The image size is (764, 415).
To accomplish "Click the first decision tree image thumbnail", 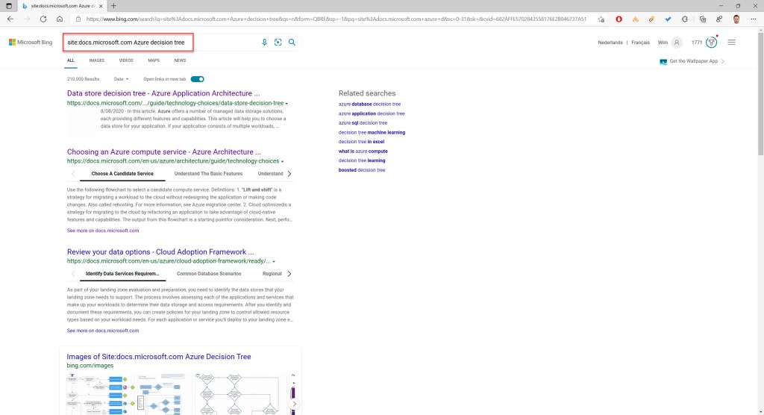I will click(97, 394).
